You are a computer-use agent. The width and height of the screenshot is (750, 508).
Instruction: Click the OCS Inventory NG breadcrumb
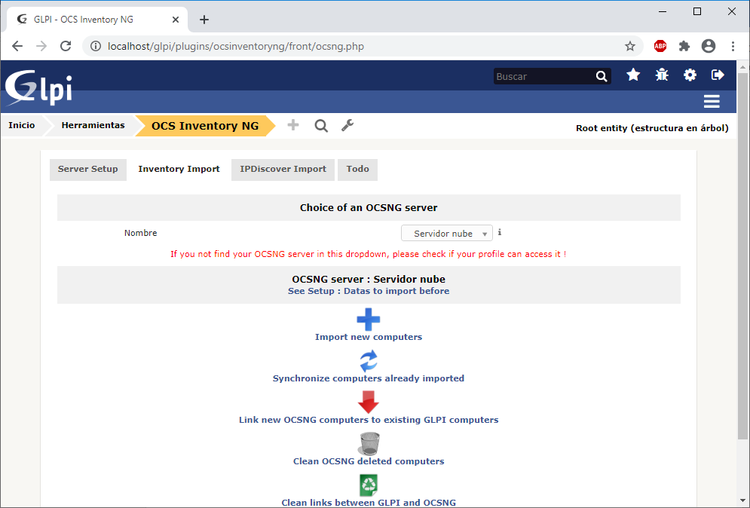(205, 126)
